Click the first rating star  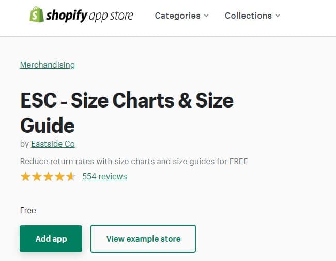(25, 177)
